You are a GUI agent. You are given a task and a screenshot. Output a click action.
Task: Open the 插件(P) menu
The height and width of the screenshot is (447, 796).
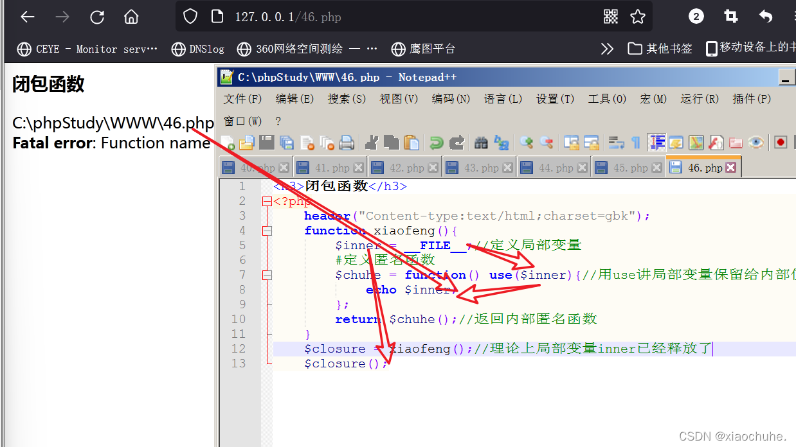tap(752, 99)
